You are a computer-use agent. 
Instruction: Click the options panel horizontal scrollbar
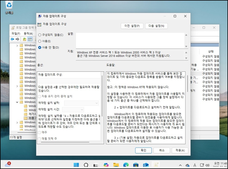[x=65, y=142]
